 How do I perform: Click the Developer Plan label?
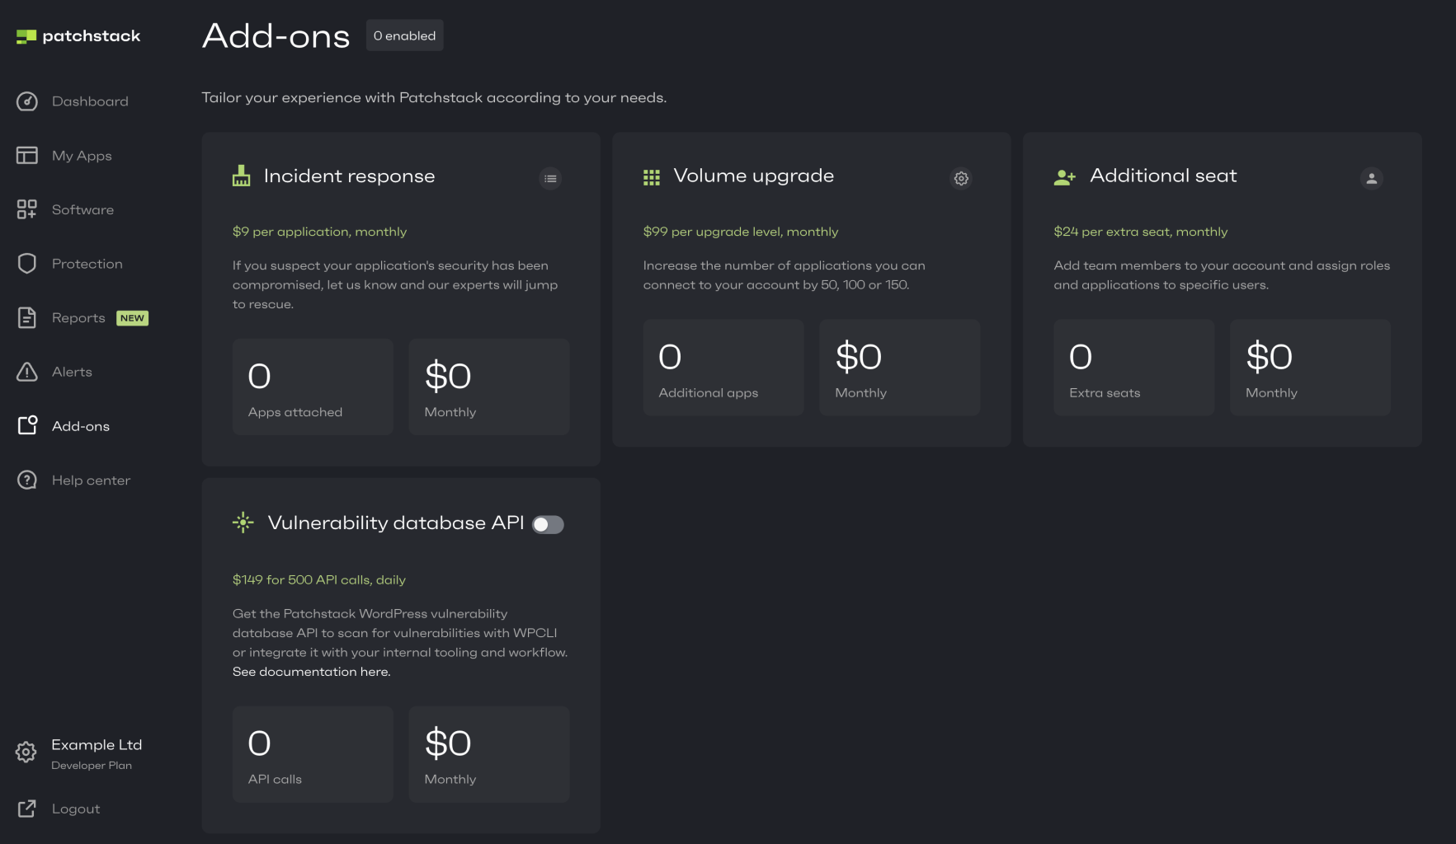92,766
